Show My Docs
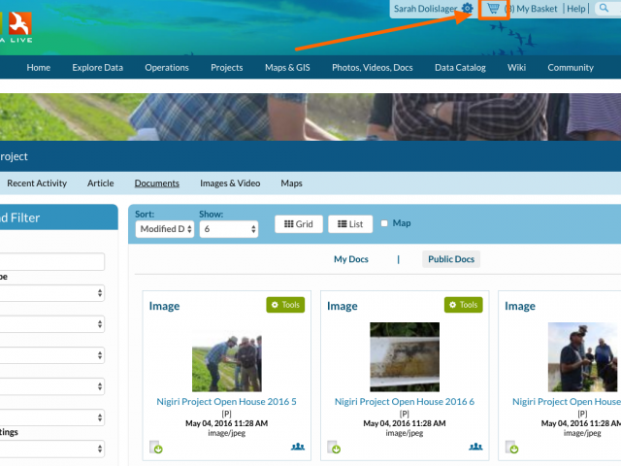 351,259
